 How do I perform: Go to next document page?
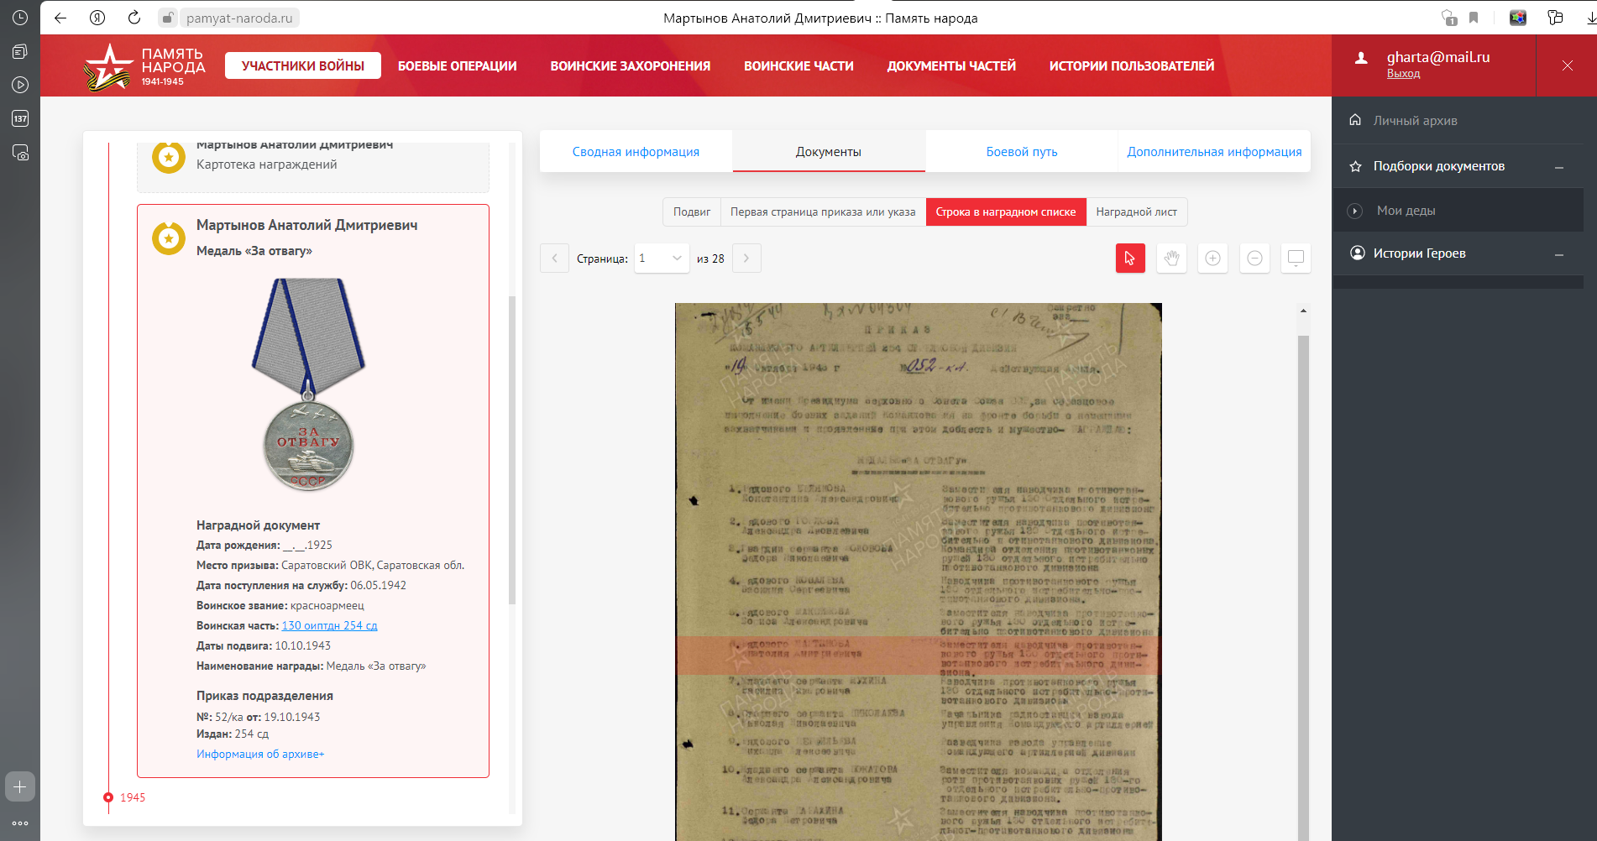[746, 259]
